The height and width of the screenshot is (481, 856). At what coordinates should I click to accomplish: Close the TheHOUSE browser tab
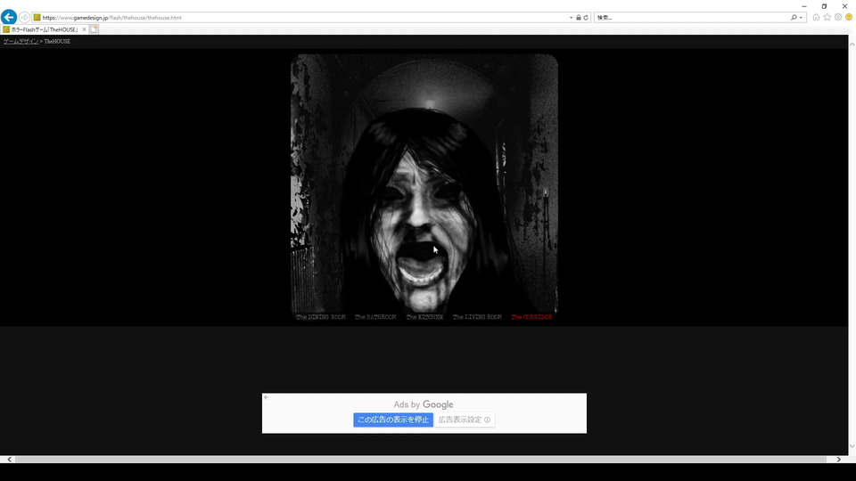84,29
